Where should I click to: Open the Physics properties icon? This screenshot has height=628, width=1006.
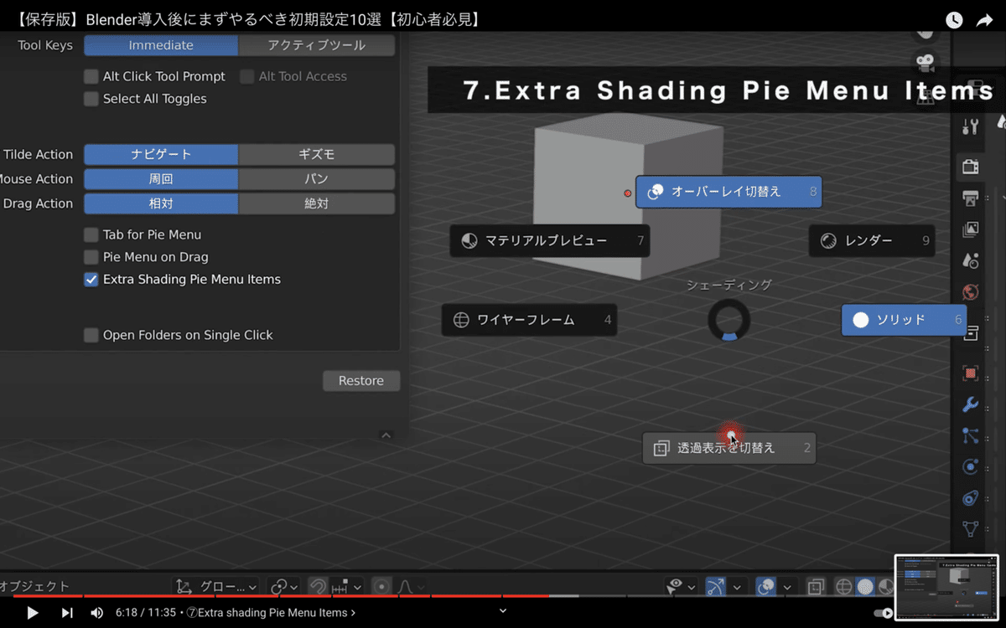coord(970,467)
